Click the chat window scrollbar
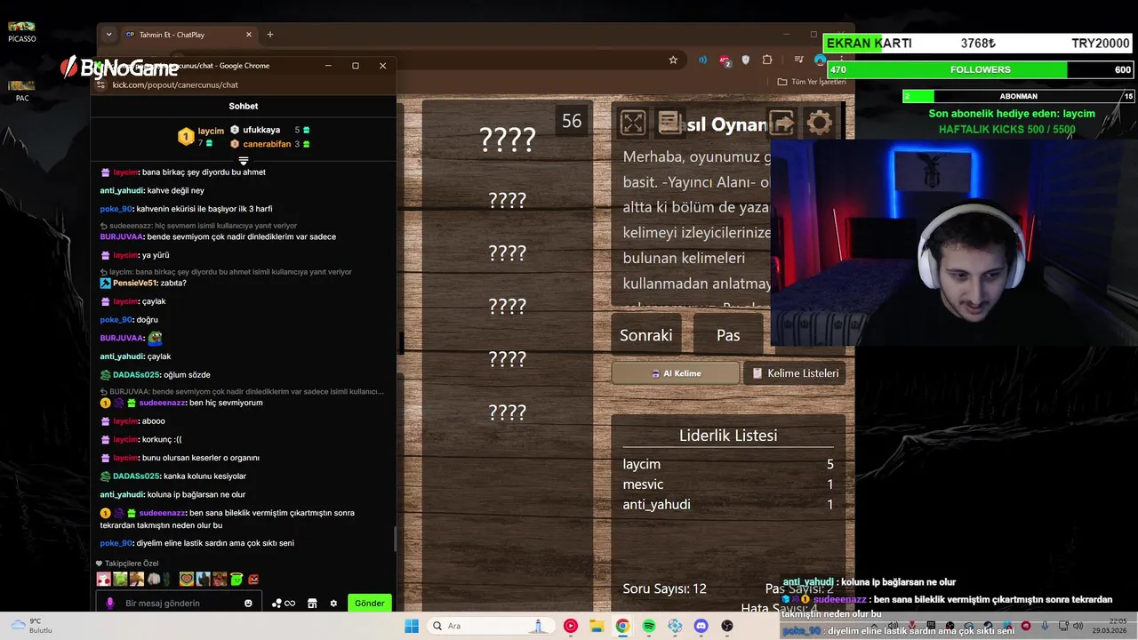 point(396,539)
